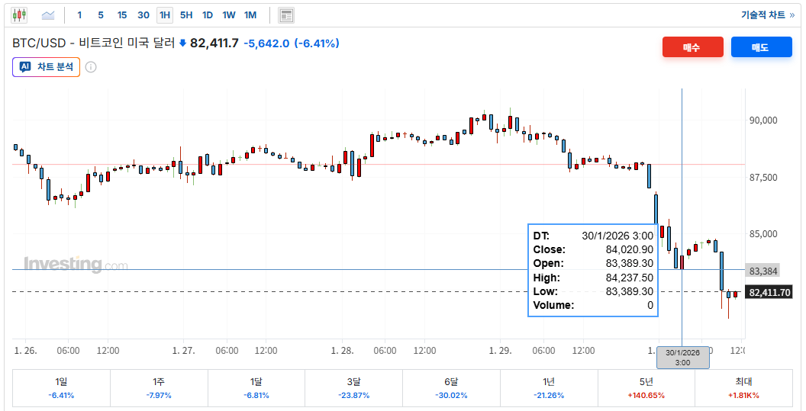Show the 1주 performance range
The width and height of the screenshot is (806, 411).
point(159,388)
